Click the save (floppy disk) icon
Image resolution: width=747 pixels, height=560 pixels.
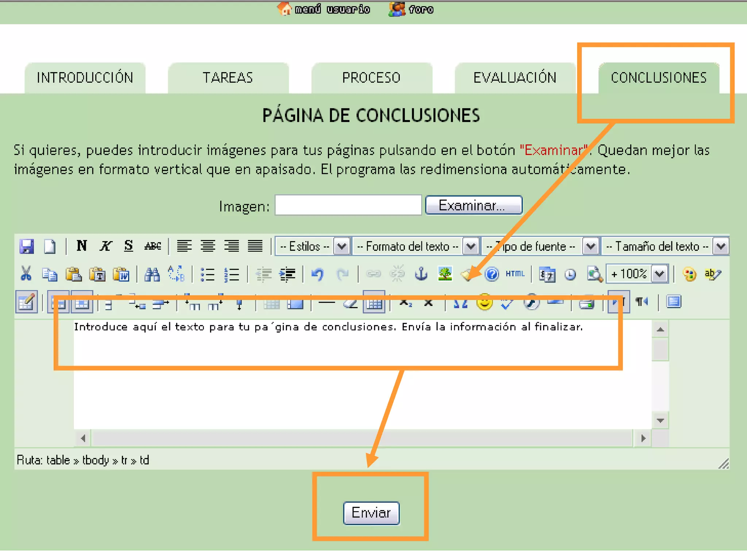pyautogui.click(x=26, y=246)
